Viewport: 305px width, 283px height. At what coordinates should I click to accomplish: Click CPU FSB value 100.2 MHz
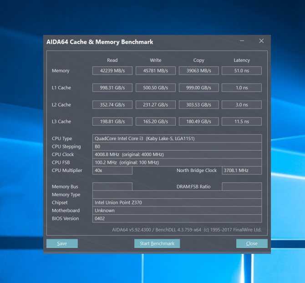tap(177, 162)
